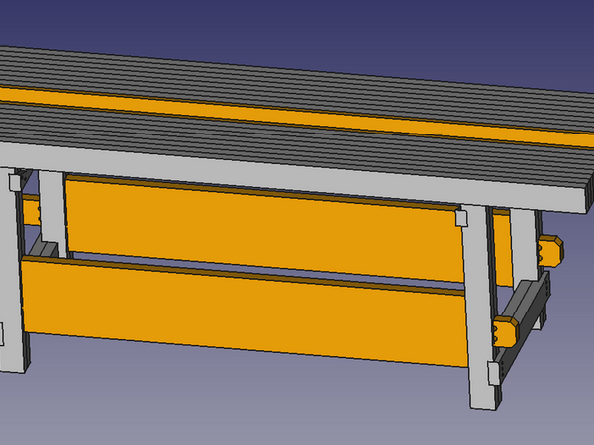
Task: Select the orange strip along the tabletop
Action: click(297, 118)
